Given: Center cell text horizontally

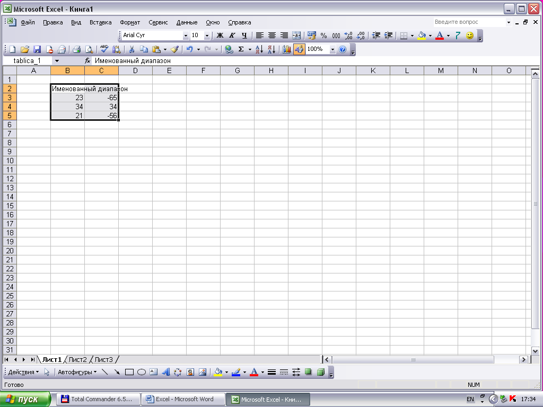Looking at the screenshot, I should pyautogui.click(x=272, y=36).
